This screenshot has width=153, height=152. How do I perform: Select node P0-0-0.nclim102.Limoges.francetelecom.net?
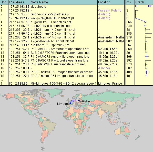click(62, 72)
